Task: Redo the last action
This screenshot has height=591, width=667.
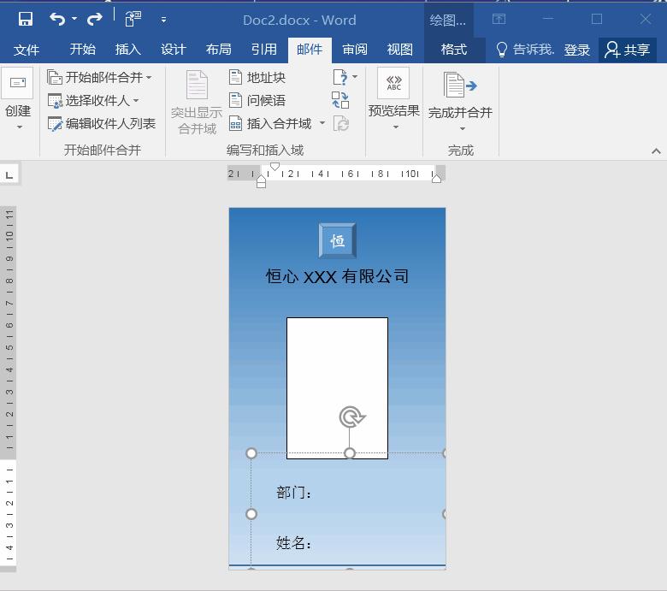Action: point(94,19)
